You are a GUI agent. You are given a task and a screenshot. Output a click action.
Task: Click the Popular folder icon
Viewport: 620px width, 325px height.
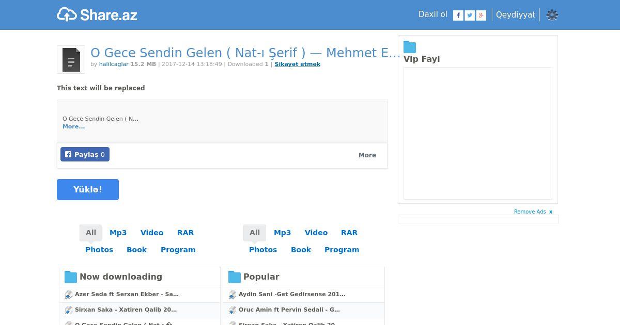(x=235, y=277)
